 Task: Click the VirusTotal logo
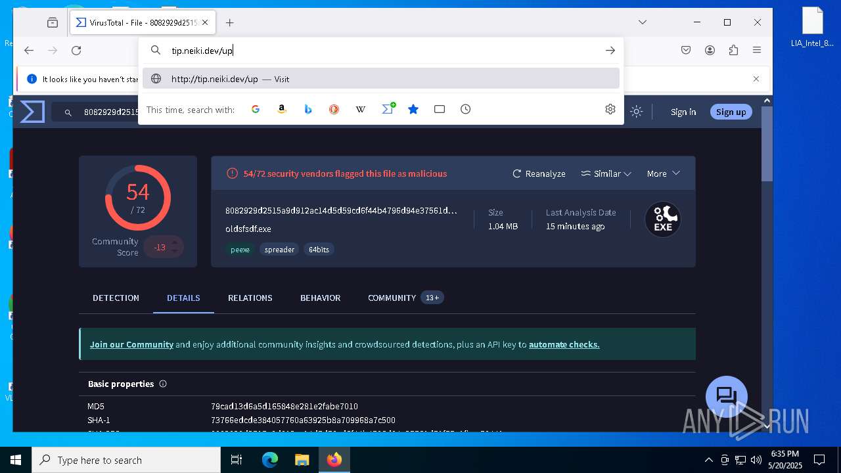[x=32, y=112]
